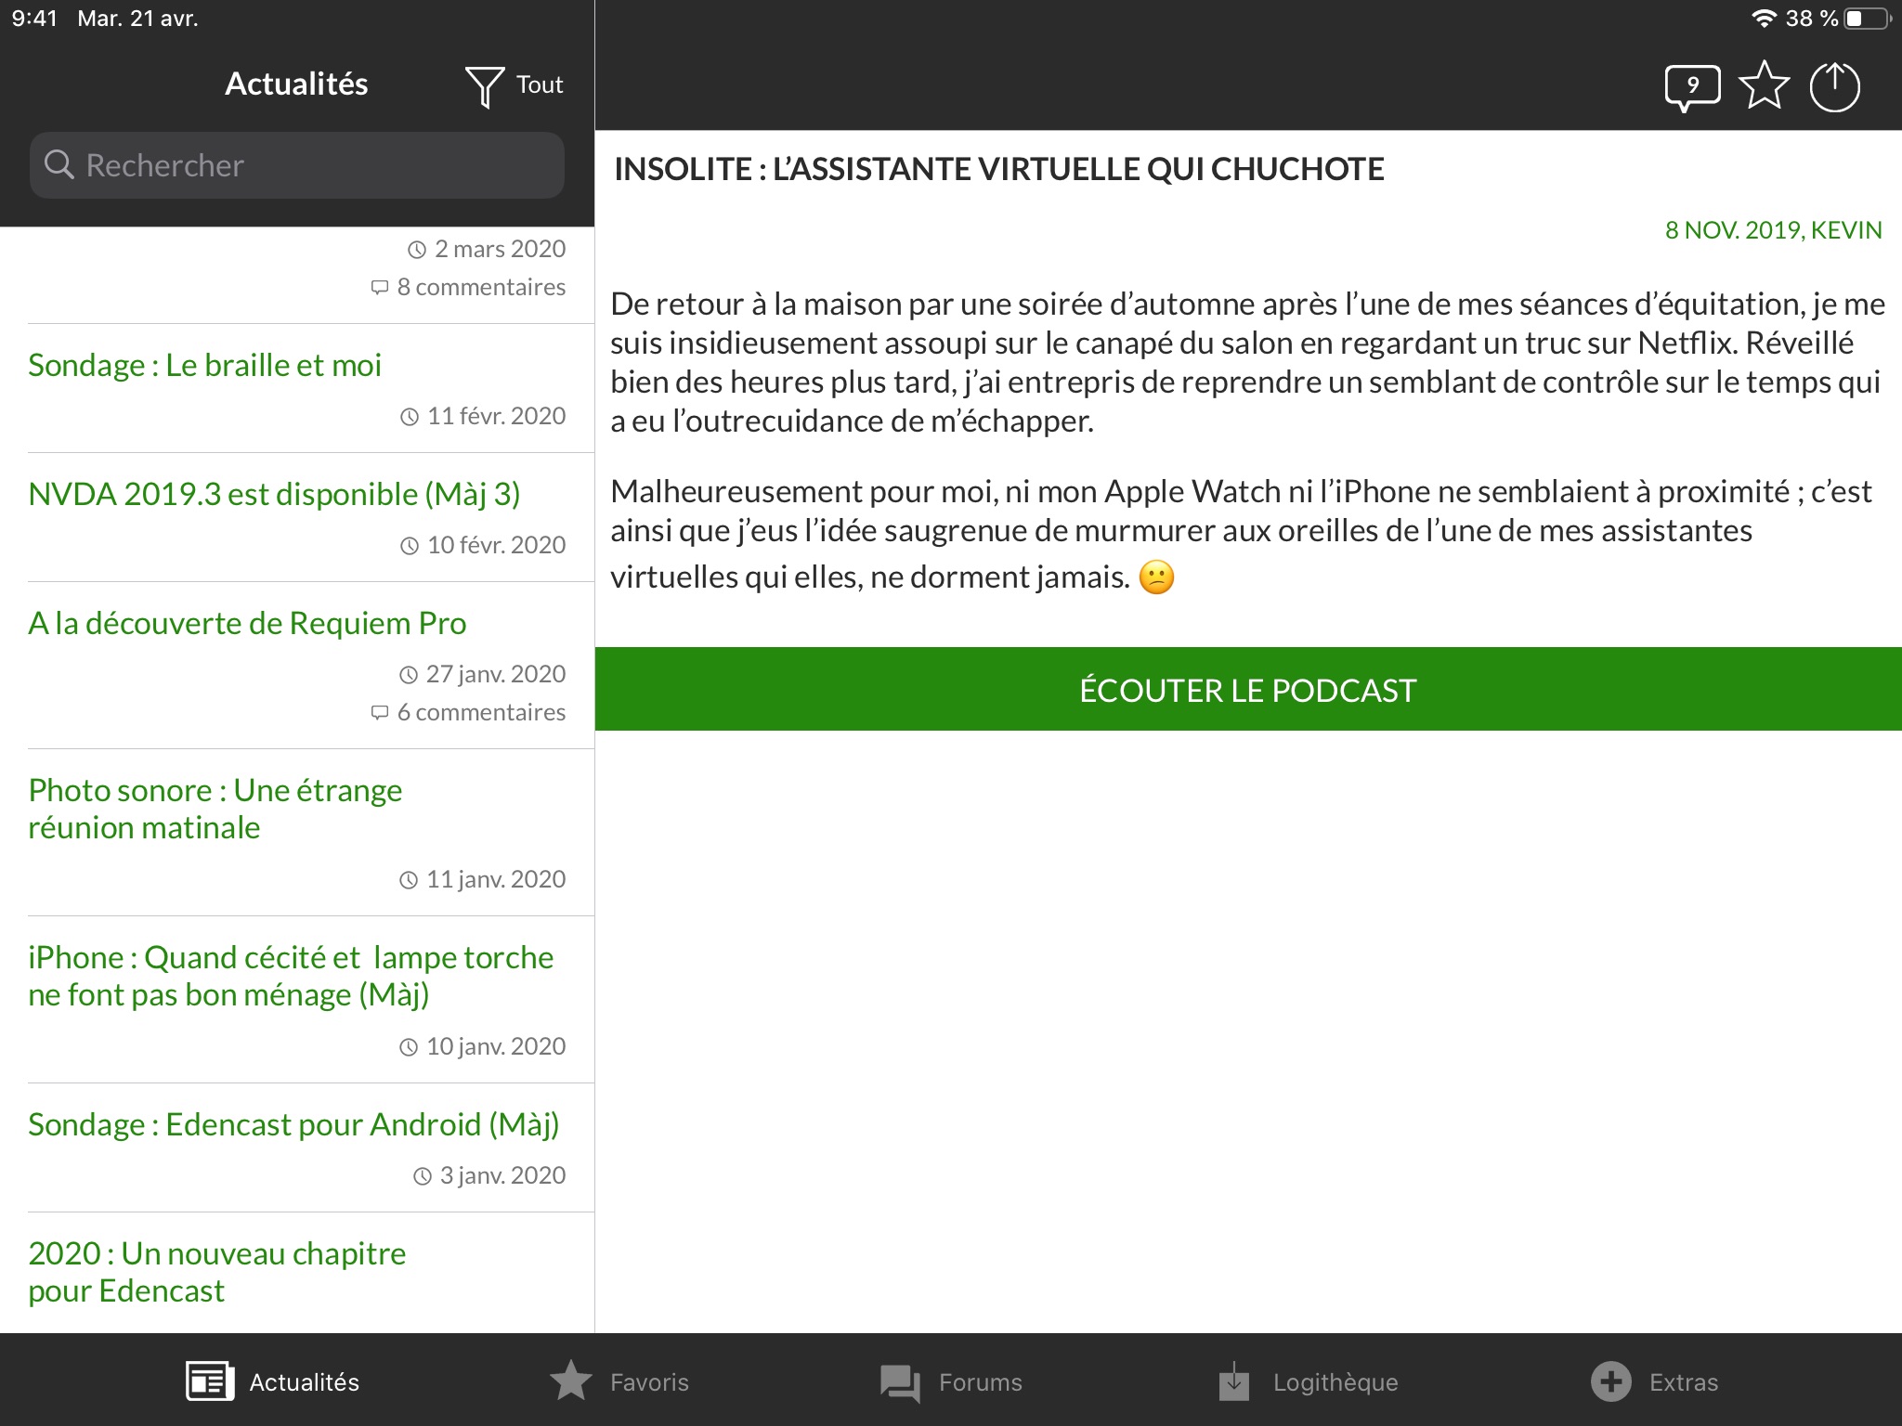Switch to the Logithèque tab
This screenshot has width=1902, height=1426.
pos(1308,1381)
